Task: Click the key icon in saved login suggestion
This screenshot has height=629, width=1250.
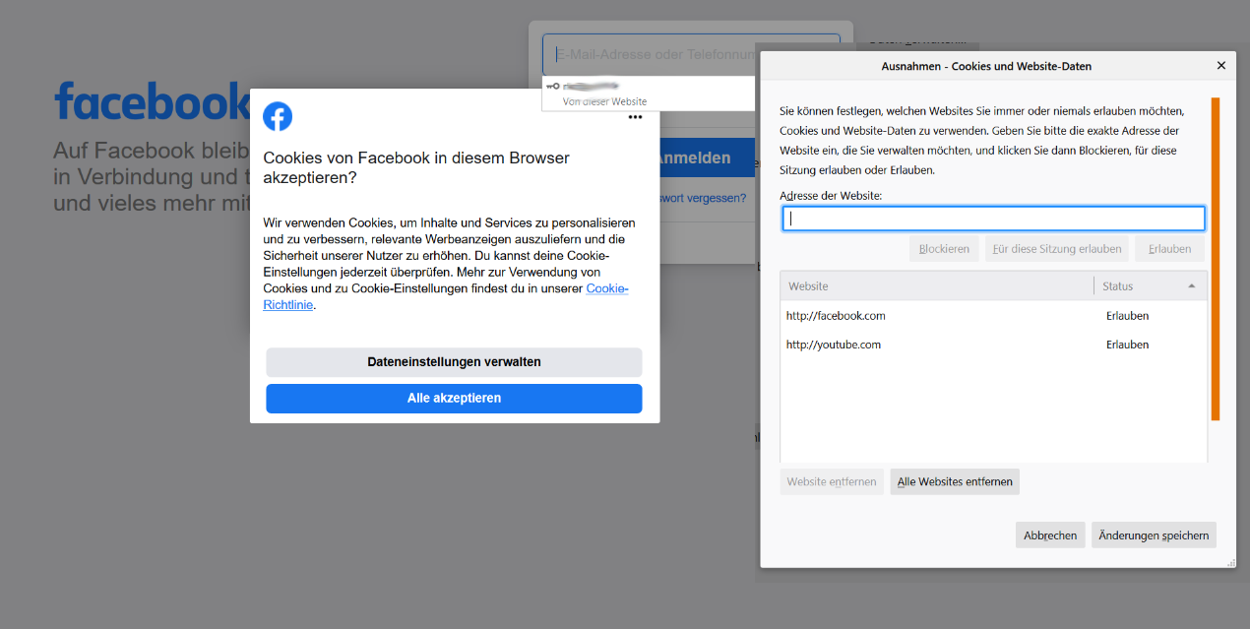Action: point(552,87)
